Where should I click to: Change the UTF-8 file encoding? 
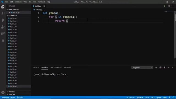coord(147,98)
